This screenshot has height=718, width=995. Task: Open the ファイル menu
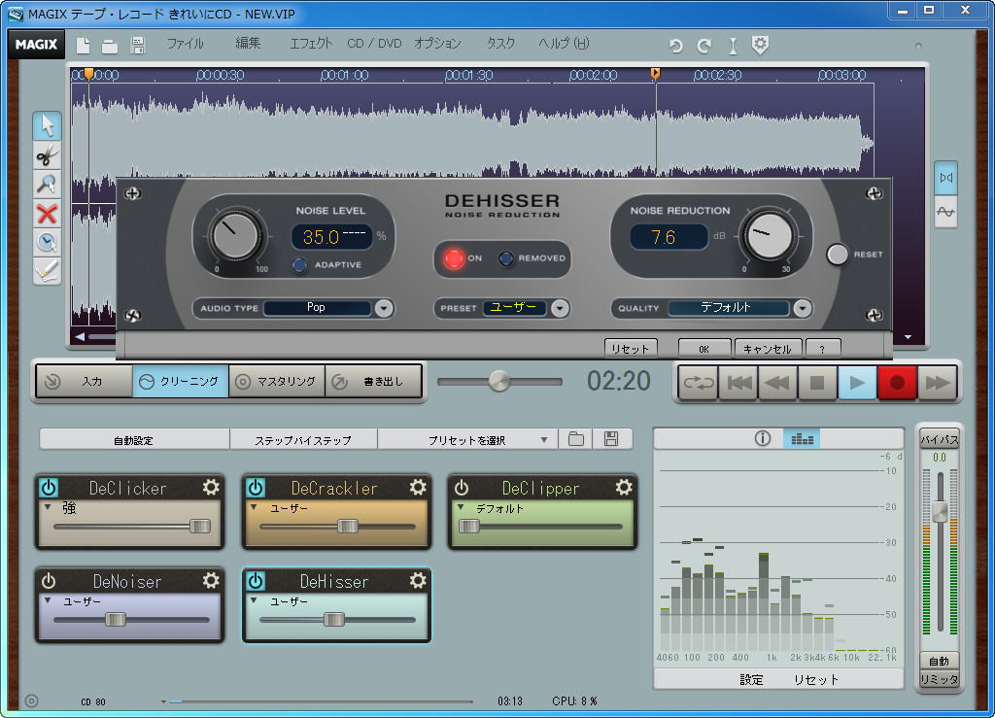186,44
